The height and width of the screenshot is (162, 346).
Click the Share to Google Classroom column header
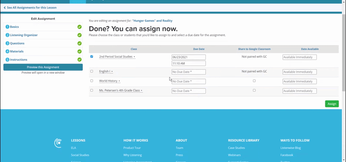click(x=254, y=49)
